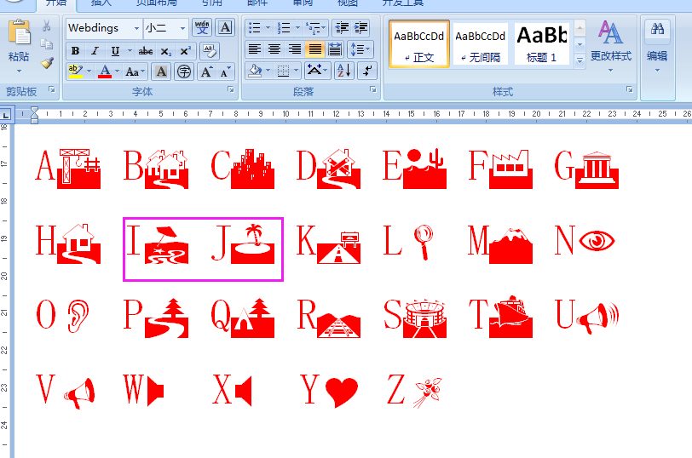The height and width of the screenshot is (458, 692).
Task: Open the Webdings font name dropdown
Action: pos(136,28)
